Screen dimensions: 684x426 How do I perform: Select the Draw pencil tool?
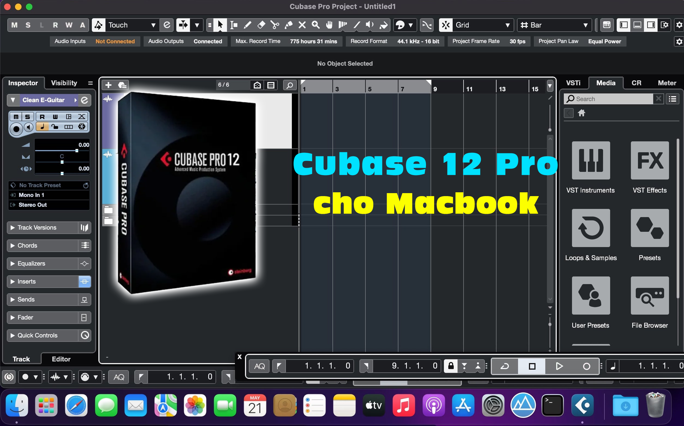pyautogui.click(x=247, y=25)
